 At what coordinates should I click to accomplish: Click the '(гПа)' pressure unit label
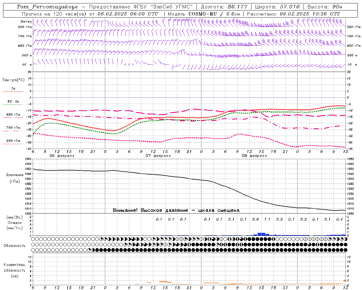click(15, 181)
